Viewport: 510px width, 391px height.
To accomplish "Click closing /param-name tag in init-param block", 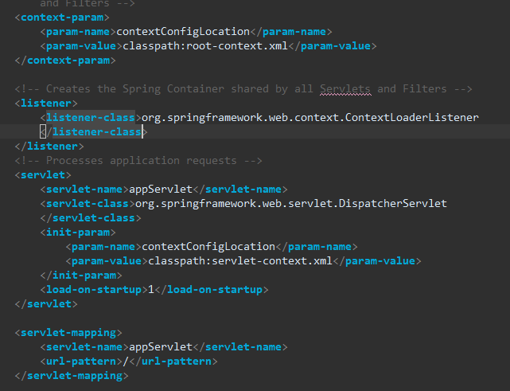I will [x=317, y=246].
